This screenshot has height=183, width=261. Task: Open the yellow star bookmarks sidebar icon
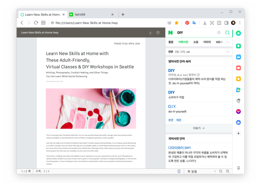238,79
